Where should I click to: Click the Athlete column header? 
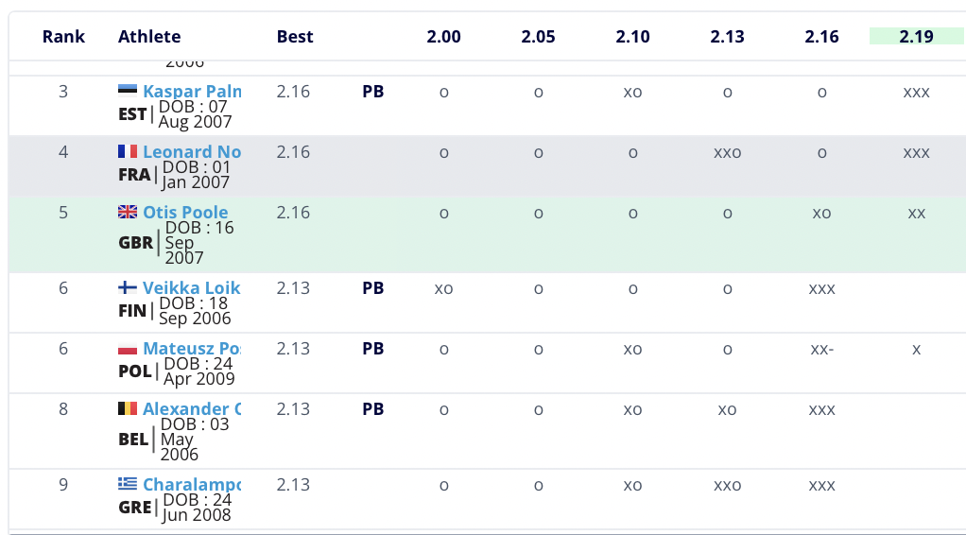(149, 37)
